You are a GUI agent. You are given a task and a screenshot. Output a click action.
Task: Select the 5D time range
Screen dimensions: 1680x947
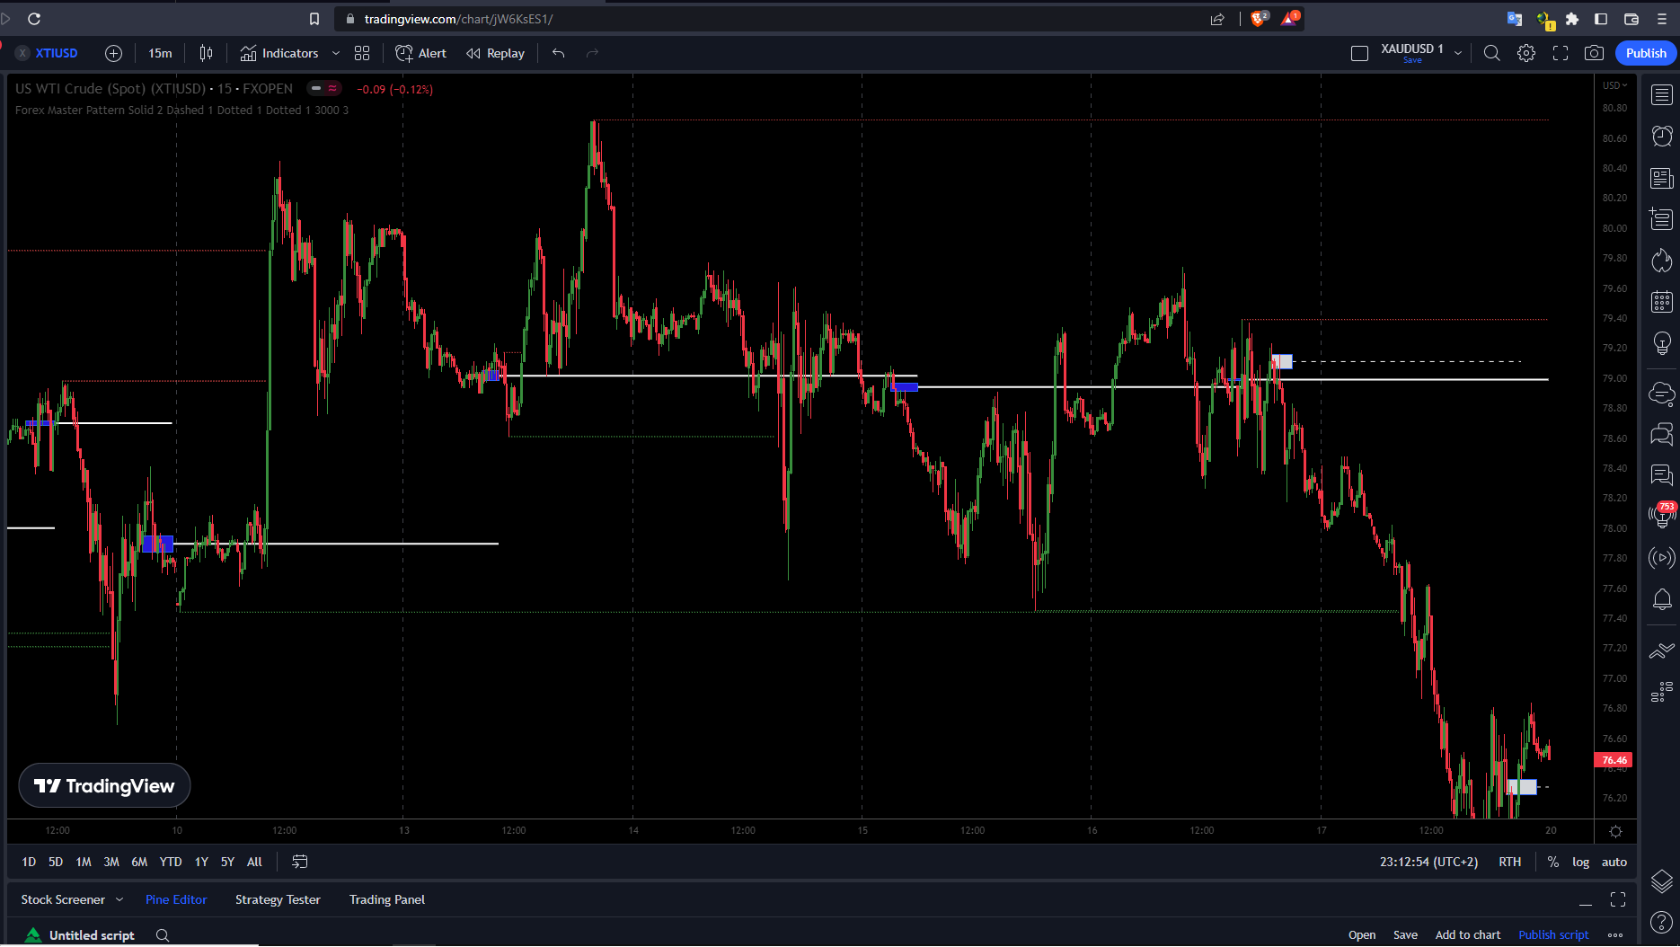(56, 862)
